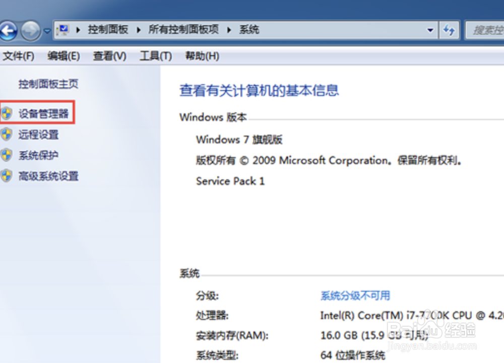Click the computer icon in the address bar

coord(62,30)
